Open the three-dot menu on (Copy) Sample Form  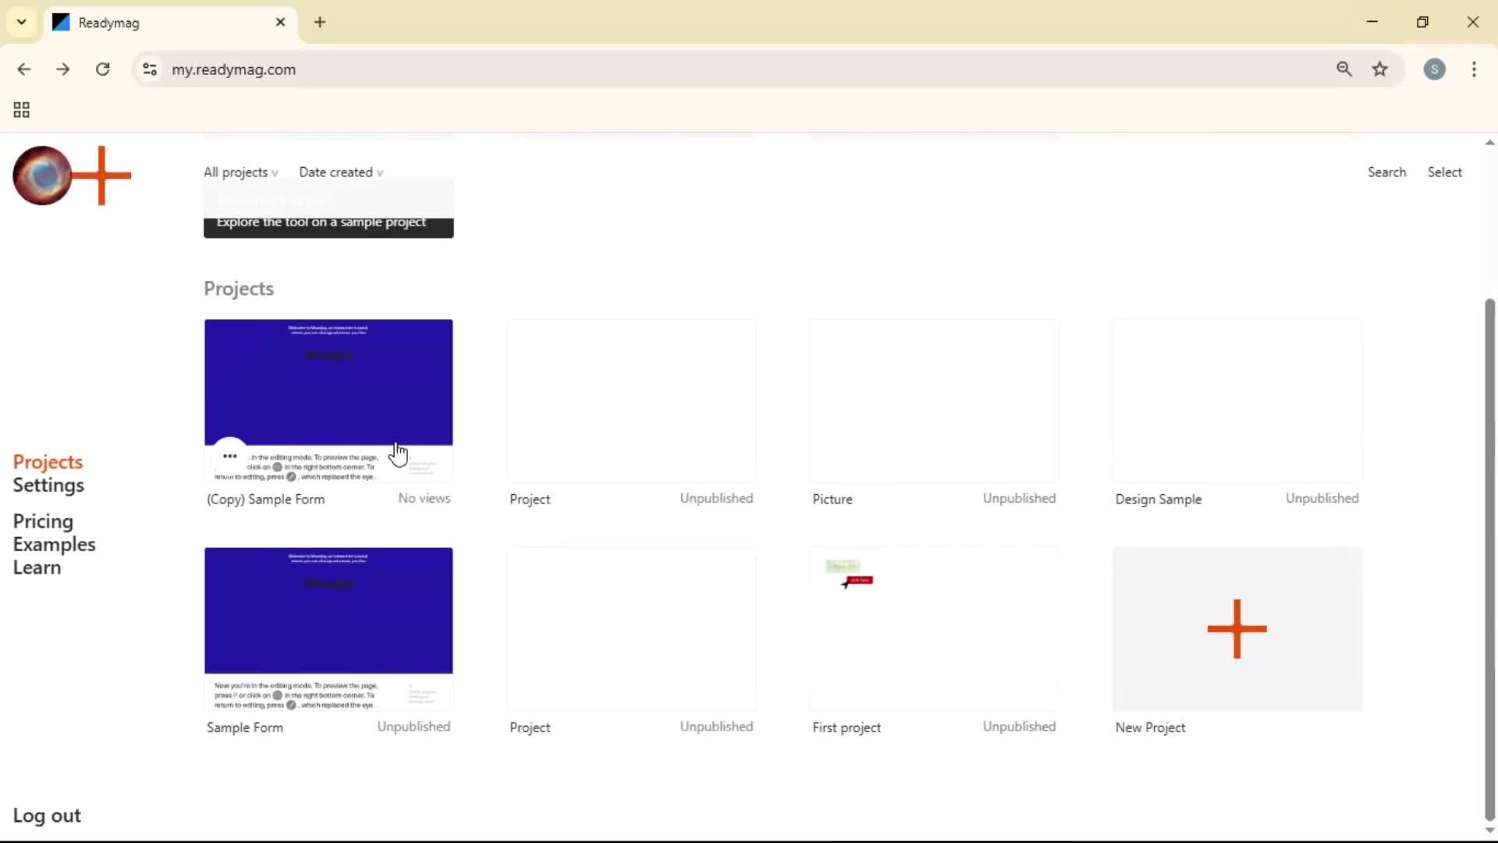[x=229, y=456]
